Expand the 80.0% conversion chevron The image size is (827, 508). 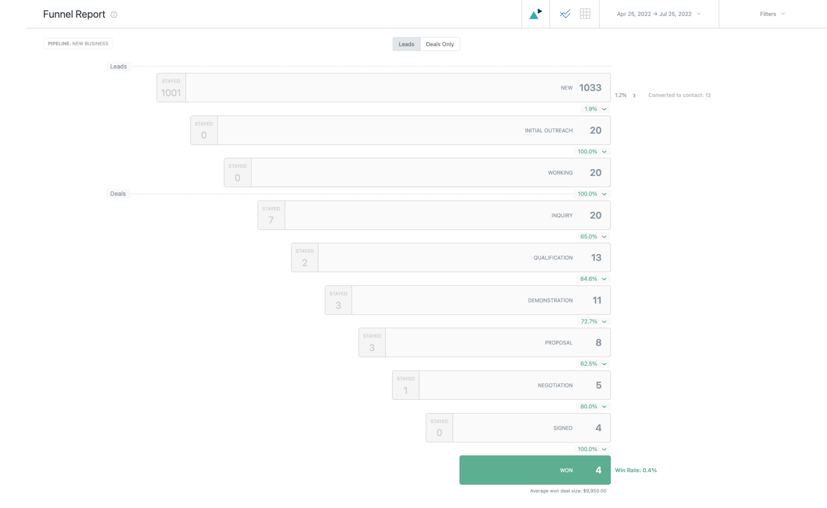click(604, 406)
